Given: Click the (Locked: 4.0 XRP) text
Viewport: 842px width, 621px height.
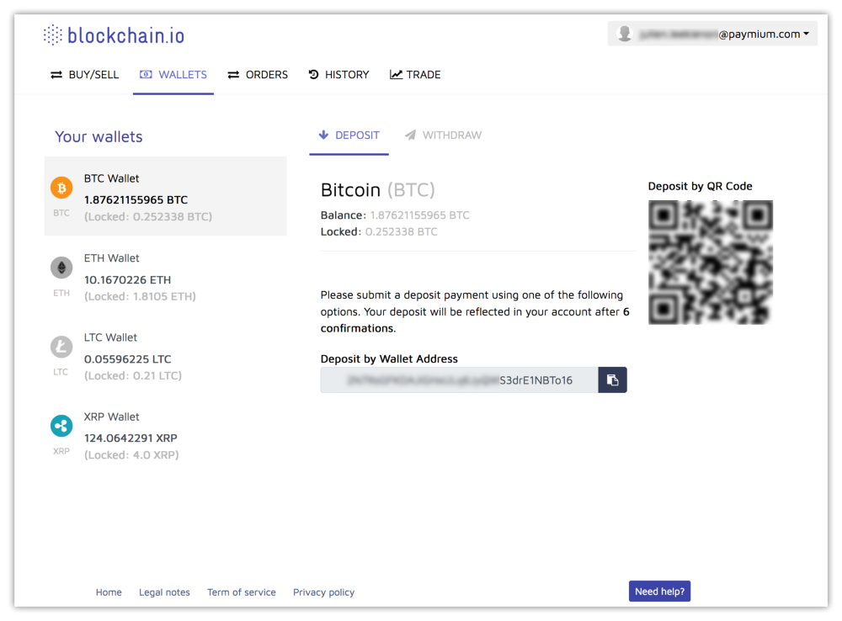Looking at the screenshot, I should [x=131, y=455].
